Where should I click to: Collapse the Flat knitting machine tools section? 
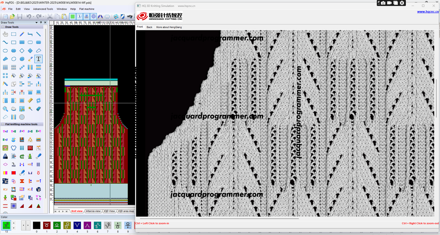3,124
